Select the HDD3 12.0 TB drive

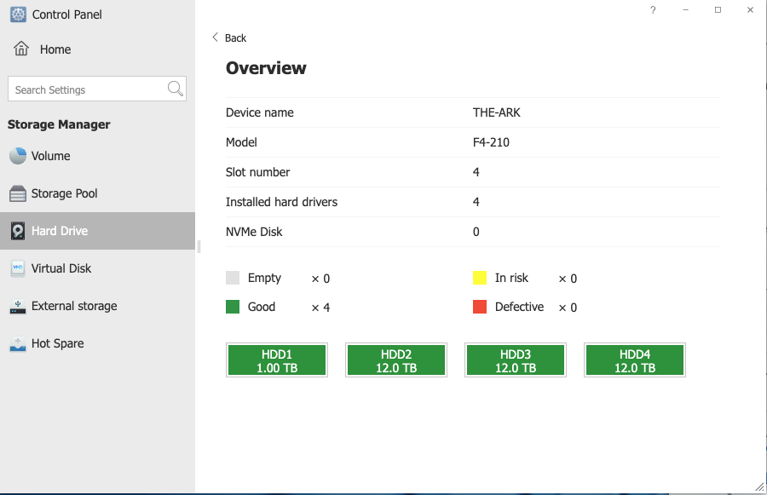tap(516, 360)
